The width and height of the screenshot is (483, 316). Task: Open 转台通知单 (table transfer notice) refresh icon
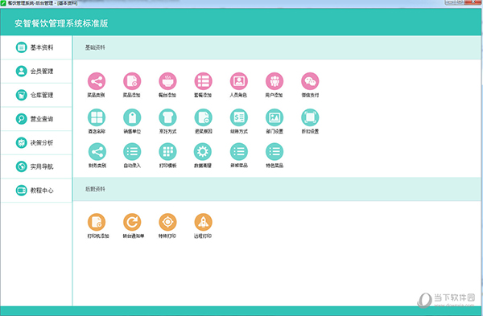click(132, 222)
